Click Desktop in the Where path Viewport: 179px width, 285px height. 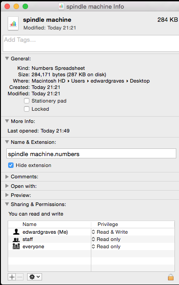tap(140, 81)
